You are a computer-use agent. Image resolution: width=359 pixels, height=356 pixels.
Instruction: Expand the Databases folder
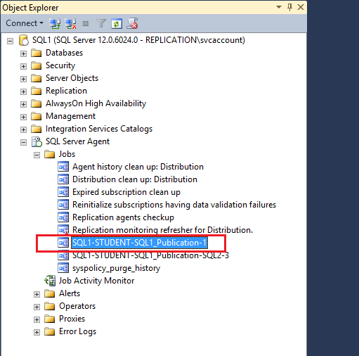[x=23, y=53]
